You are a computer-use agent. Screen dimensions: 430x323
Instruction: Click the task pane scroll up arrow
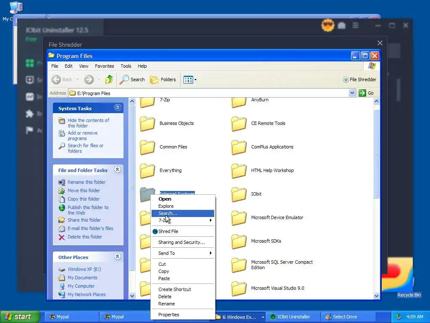132,101
